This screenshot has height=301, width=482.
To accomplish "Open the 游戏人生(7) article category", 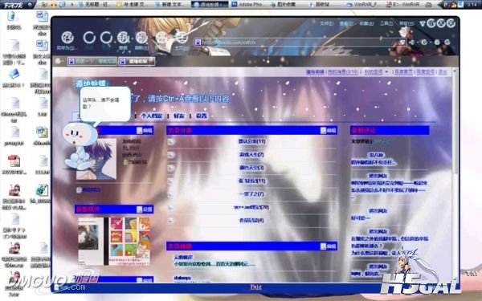I will [x=251, y=154].
